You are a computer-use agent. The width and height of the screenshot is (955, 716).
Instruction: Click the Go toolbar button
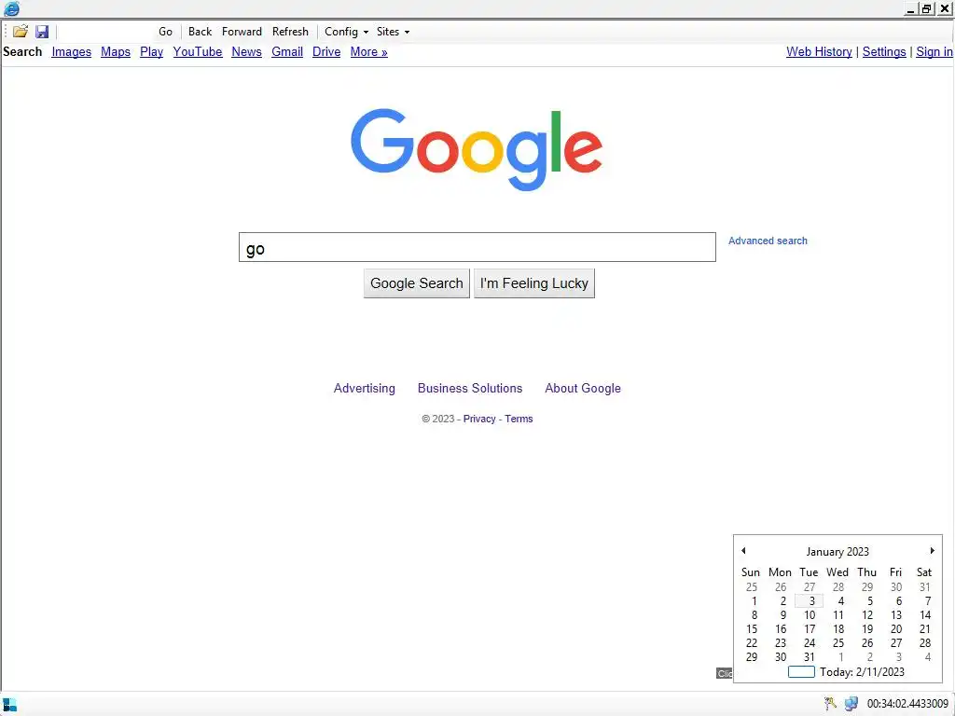coord(165,32)
